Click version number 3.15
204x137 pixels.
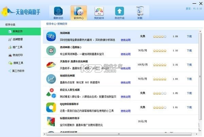click(x=175, y=65)
